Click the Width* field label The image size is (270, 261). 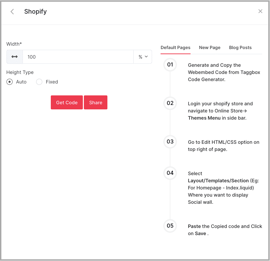[14, 44]
